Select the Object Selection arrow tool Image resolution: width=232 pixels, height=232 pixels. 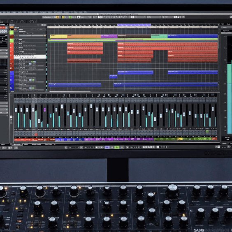point(100,17)
